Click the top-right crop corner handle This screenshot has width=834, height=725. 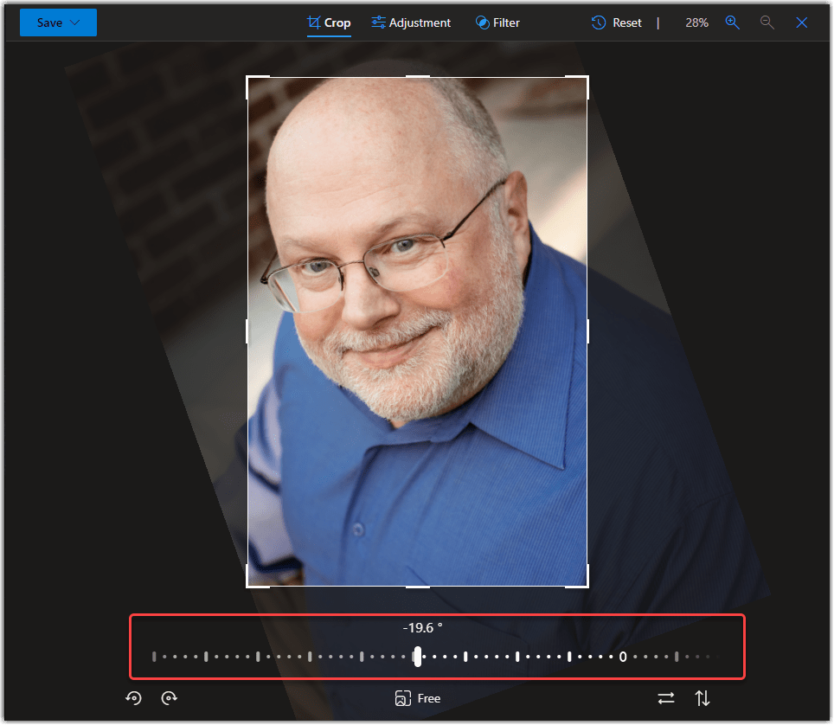coord(587,78)
